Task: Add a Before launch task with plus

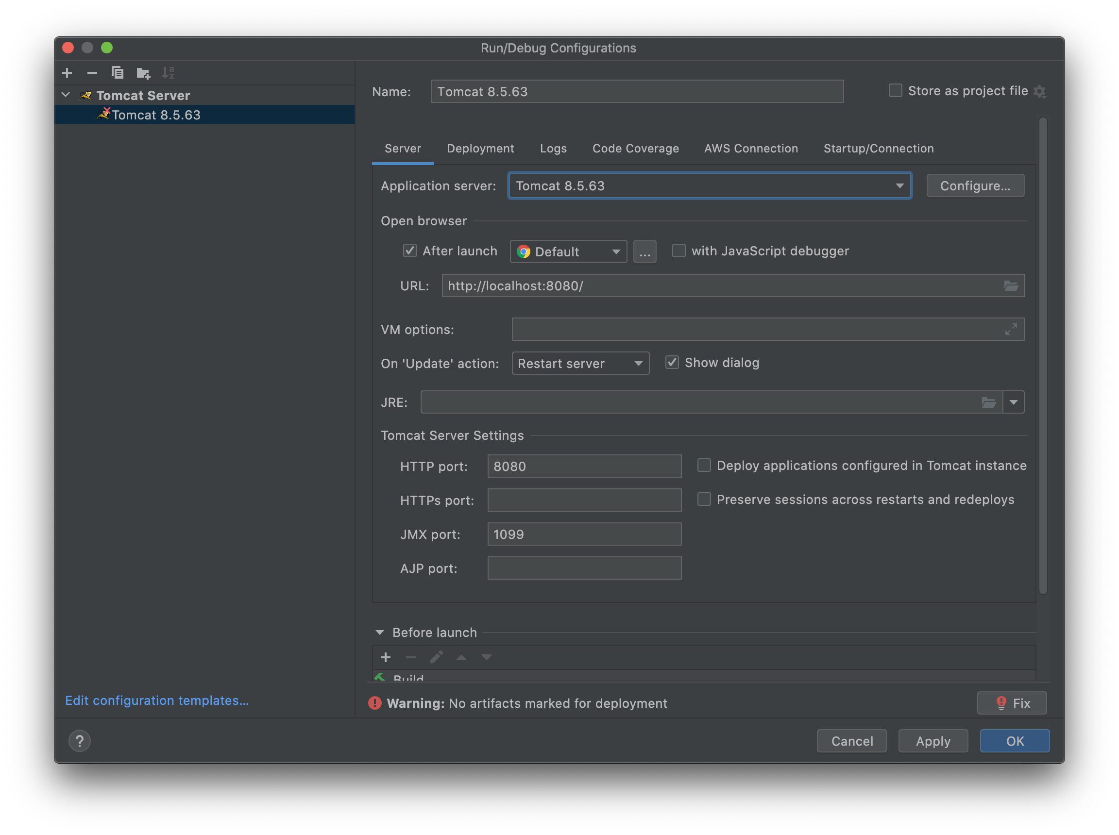Action: click(385, 657)
